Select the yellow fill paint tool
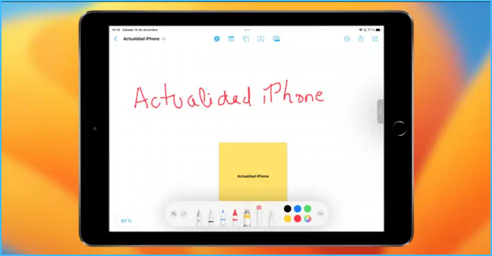Image resolution: width=492 pixels, height=256 pixels. click(x=247, y=217)
